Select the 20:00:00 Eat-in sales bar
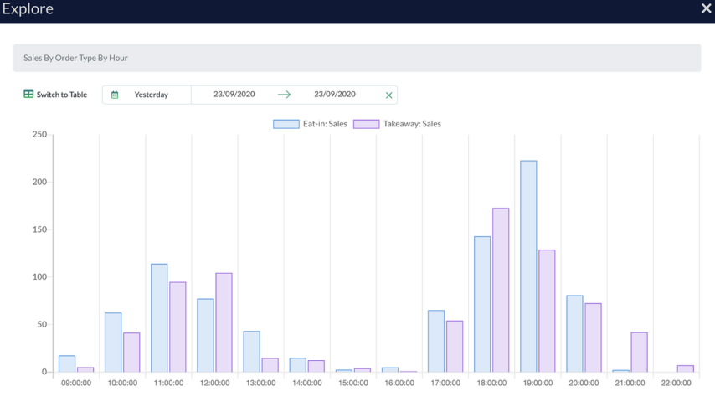 click(574, 333)
